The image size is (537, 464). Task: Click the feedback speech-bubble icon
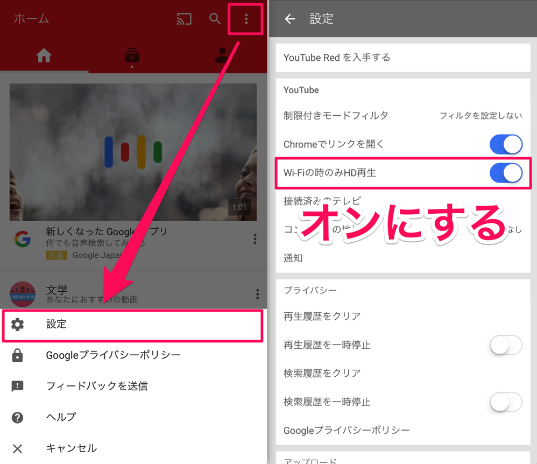point(17,386)
